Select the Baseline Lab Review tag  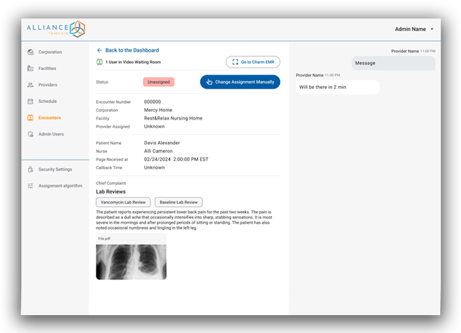pyautogui.click(x=179, y=202)
